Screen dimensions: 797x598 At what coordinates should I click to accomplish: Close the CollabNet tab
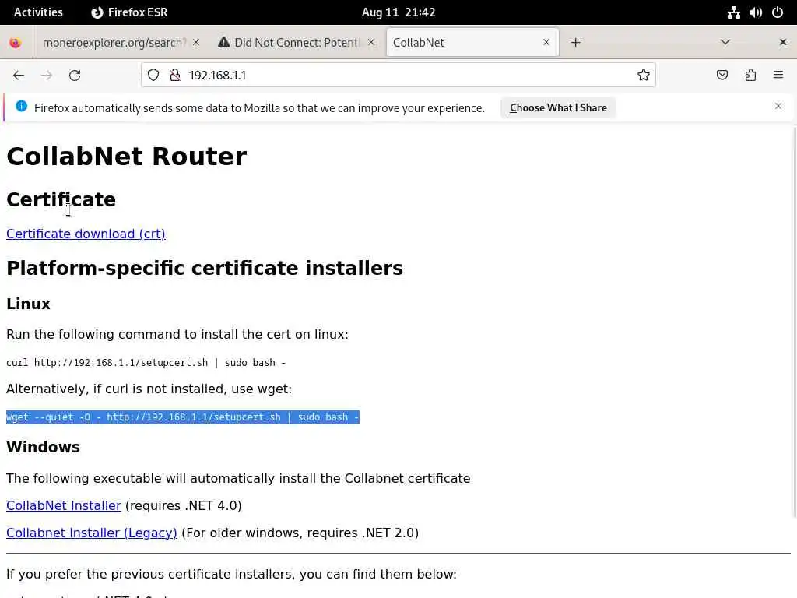point(546,42)
